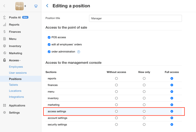Uncheck edit all employees' orders

49,44
